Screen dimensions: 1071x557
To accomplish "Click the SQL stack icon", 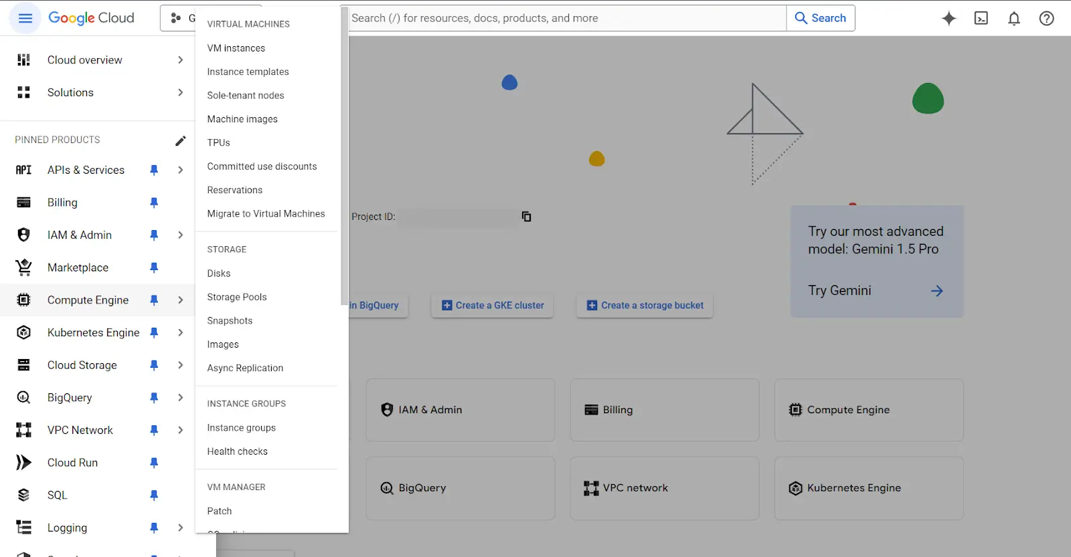I will click(x=23, y=495).
